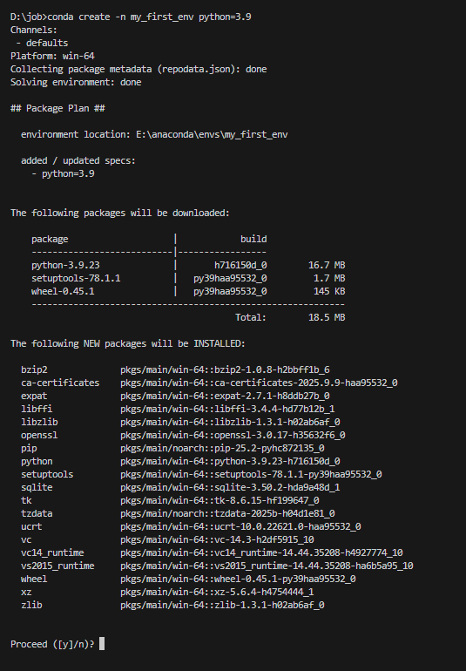Click 'python-3.9.23' in the download table

tap(65, 265)
